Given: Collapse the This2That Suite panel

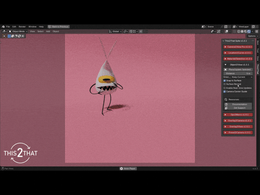Looking at the screenshot, I should (x=224, y=41).
